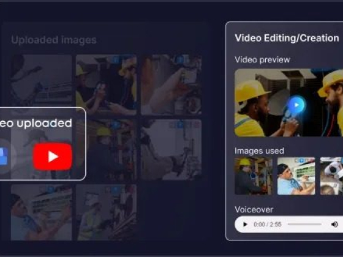343x257 pixels.
Task: Choose the uploaded image of a man removing an AC cover
Action: (42, 212)
